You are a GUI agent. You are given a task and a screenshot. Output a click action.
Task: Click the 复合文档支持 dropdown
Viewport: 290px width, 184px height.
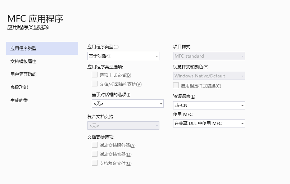click(123, 126)
